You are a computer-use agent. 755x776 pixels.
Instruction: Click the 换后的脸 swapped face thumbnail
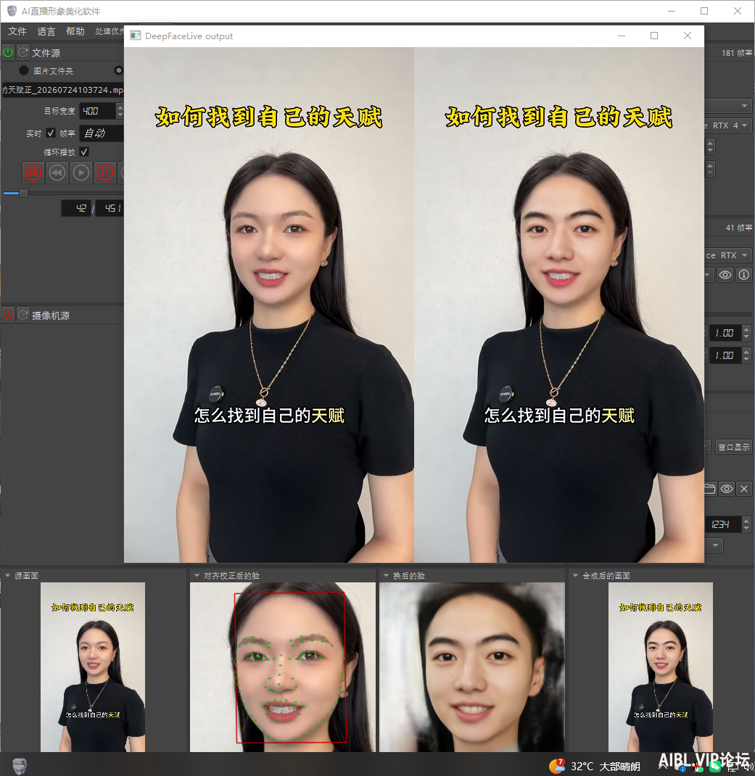coord(472,667)
